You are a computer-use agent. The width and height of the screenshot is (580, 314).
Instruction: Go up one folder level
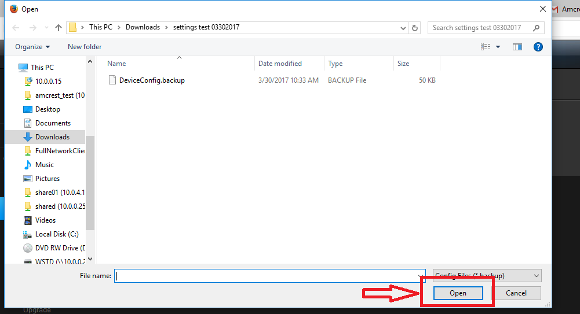(x=58, y=28)
